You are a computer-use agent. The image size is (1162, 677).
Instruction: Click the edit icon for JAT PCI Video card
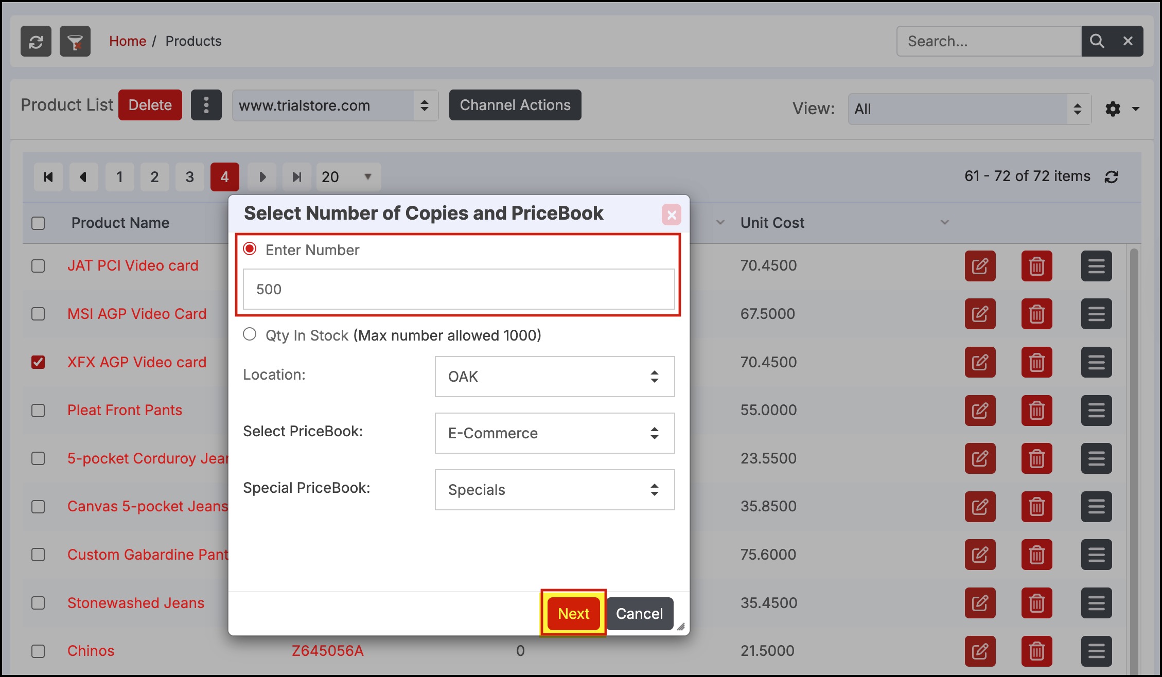tap(980, 266)
